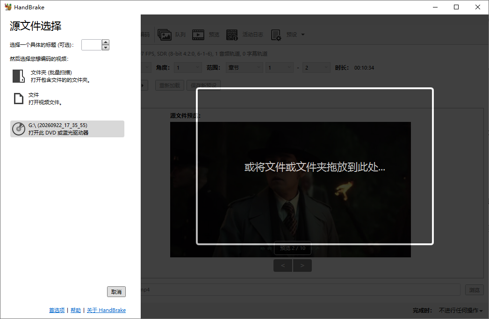Click the 预览 preview label in toolbar
Screen dimensions: 489x319
click(x=214, y=35)
